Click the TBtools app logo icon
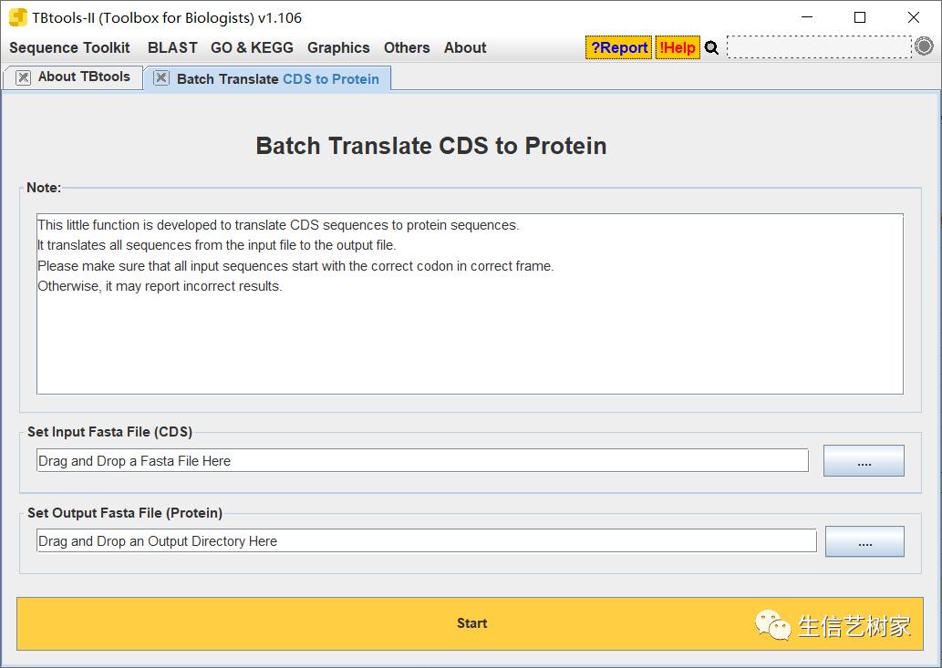This screenshot has height=668, width=942. tap(18, 17)
